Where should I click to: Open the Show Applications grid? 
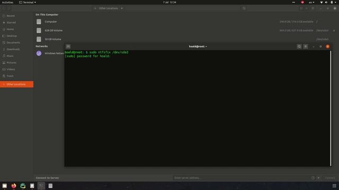[x=334, y=186]
